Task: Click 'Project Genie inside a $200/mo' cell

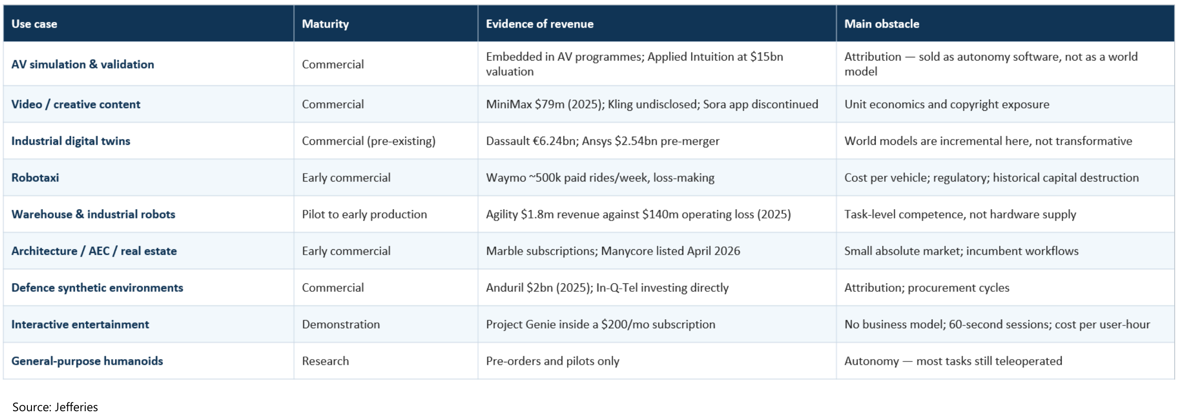Action: (x=657, y=324)
